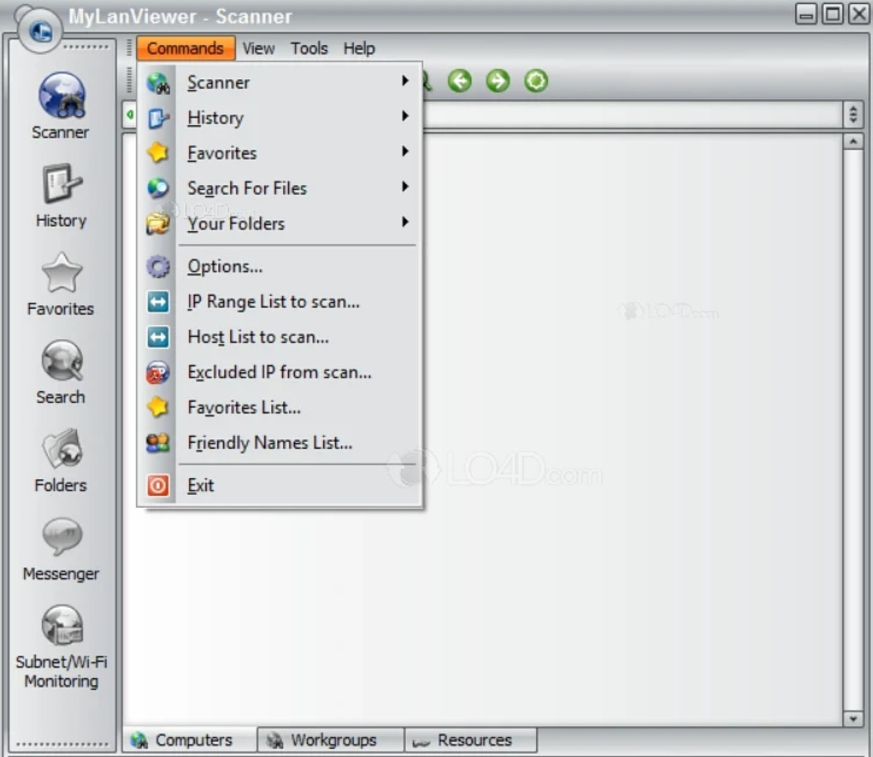Click the app logo orb button

pos(40,31)
